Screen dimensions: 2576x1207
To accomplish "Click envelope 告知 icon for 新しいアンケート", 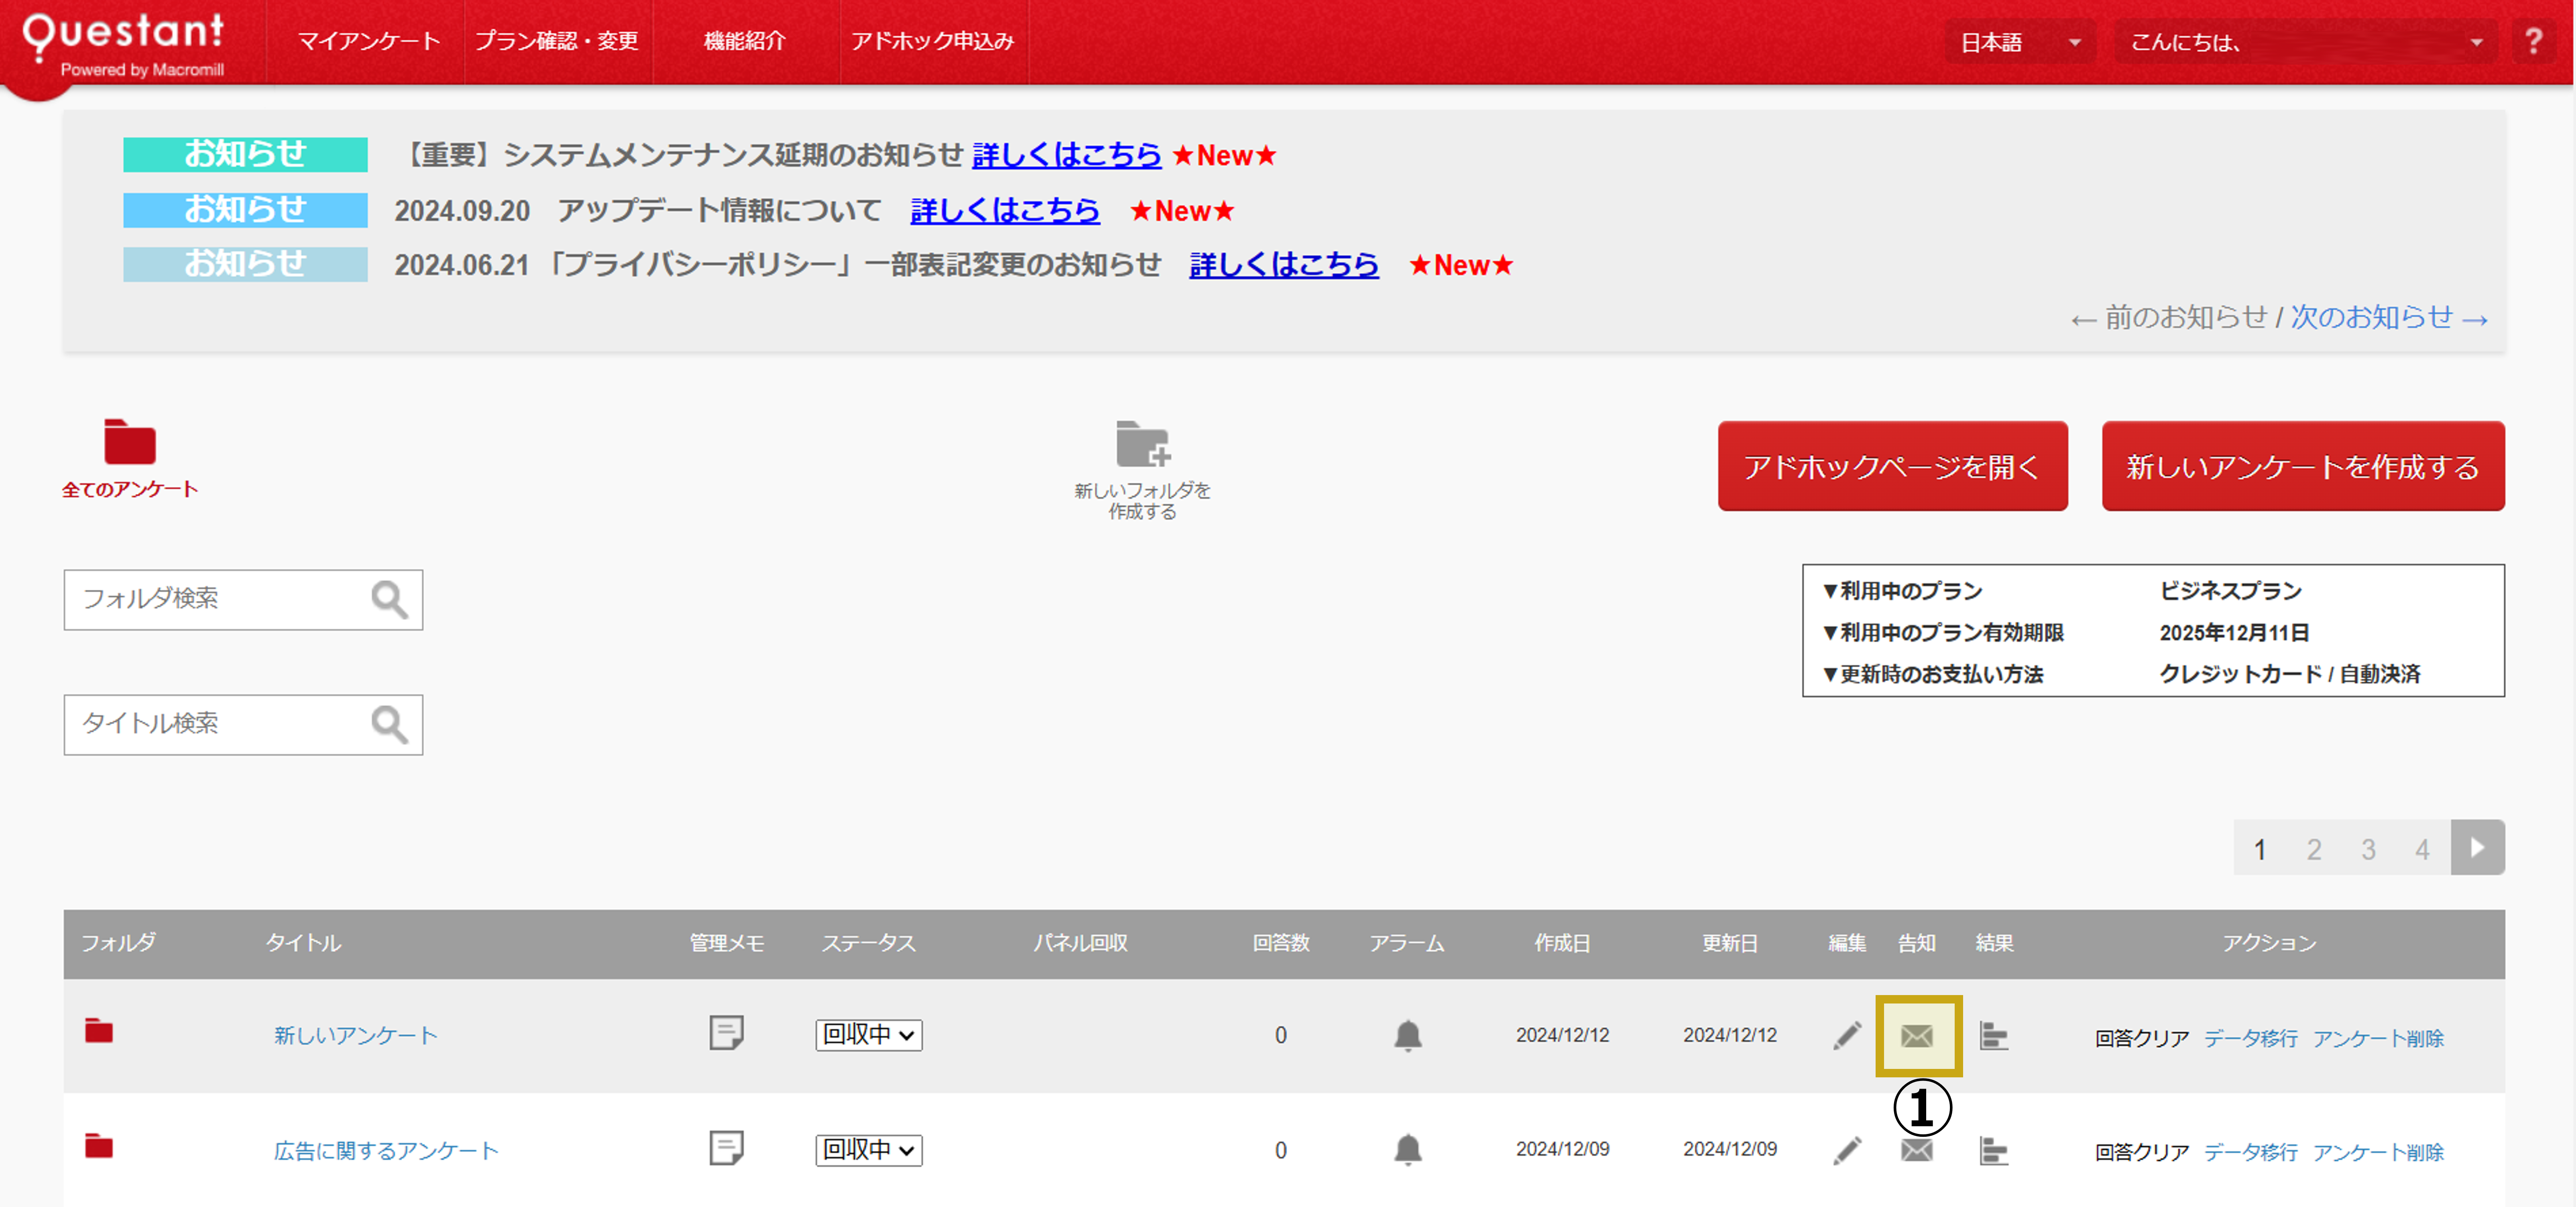I will (x=1916, y=1036).
